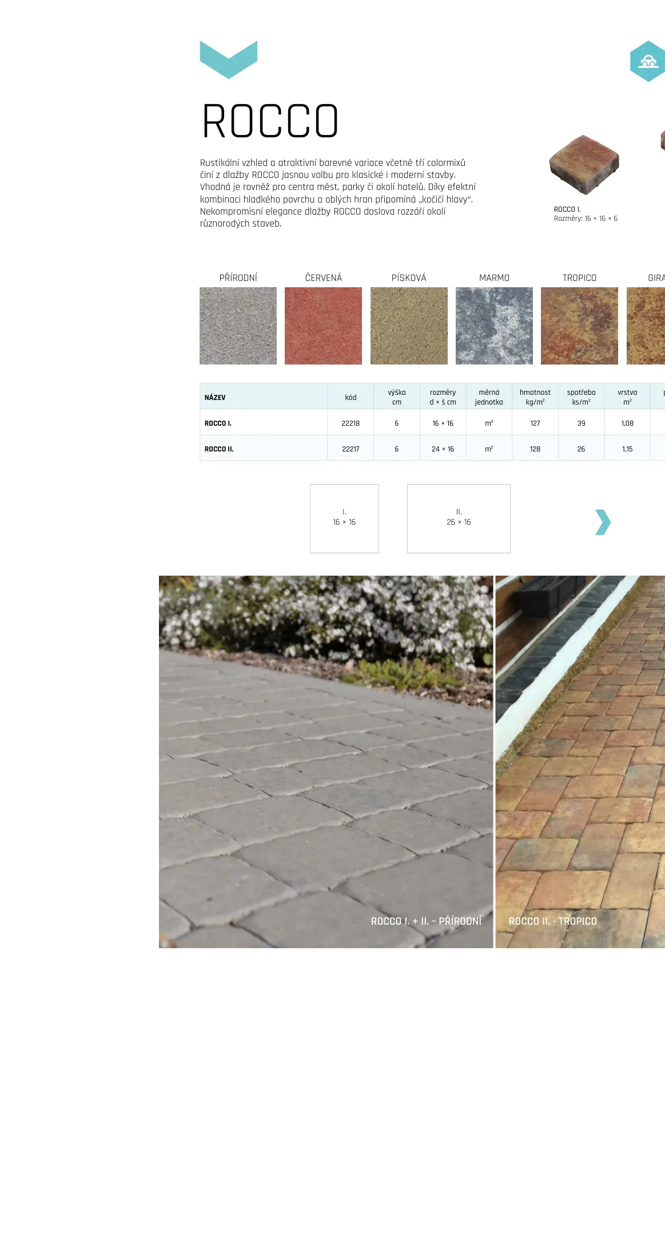Select the ROCCO I. table row

432,423
